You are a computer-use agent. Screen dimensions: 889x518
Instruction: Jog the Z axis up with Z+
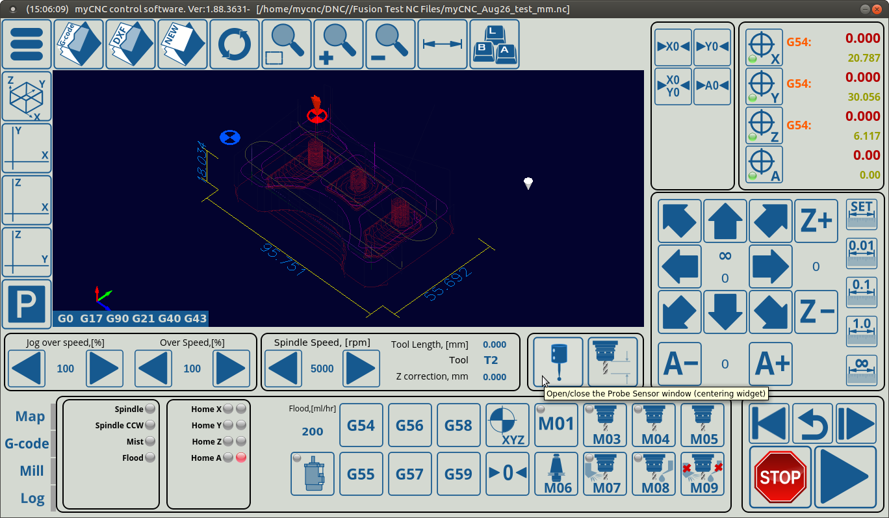click(816, 222)
